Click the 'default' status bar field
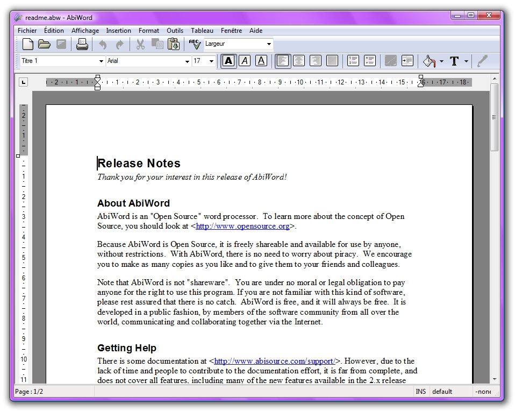Viewport: 515px width, 411px height. [442, 392]
